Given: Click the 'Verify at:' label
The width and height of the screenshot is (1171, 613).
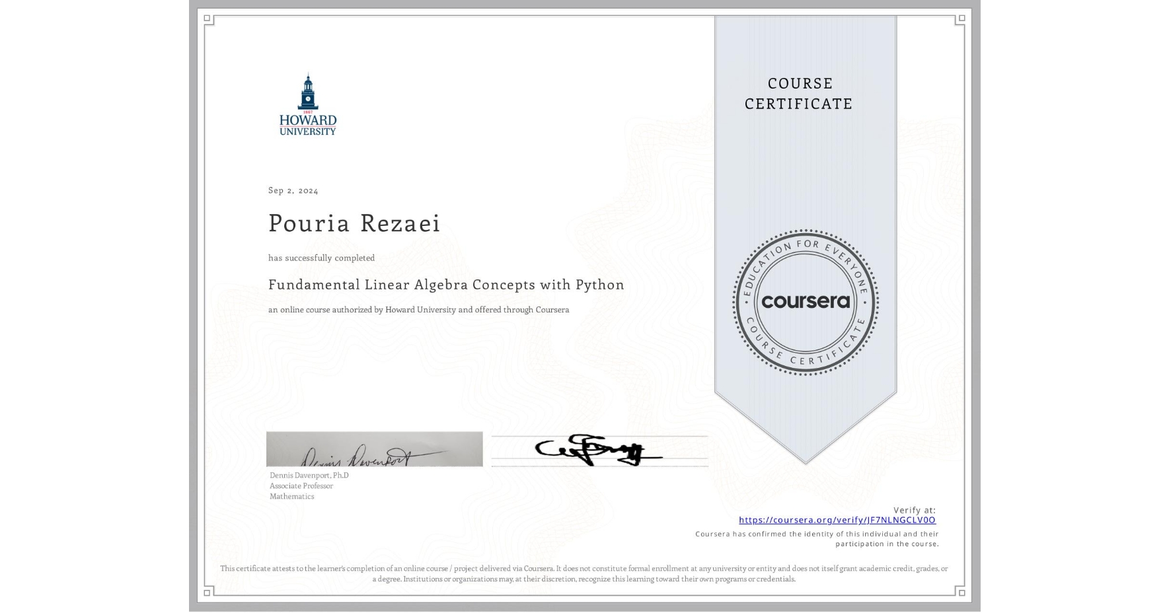Looking at the screenshot, I should (x=915, y=510).
